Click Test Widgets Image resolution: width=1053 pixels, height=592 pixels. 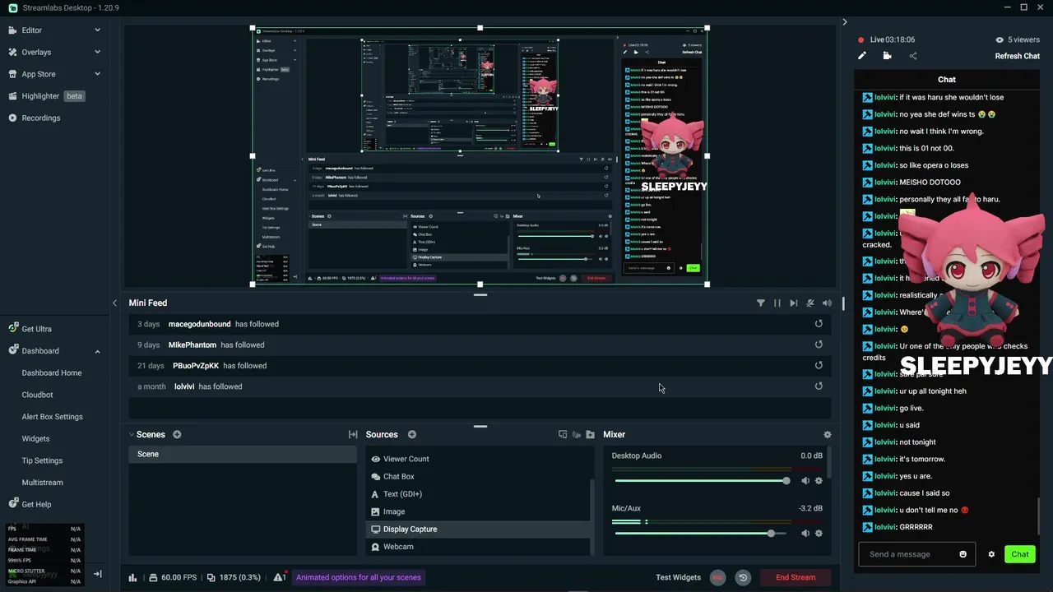coord(678,577)
